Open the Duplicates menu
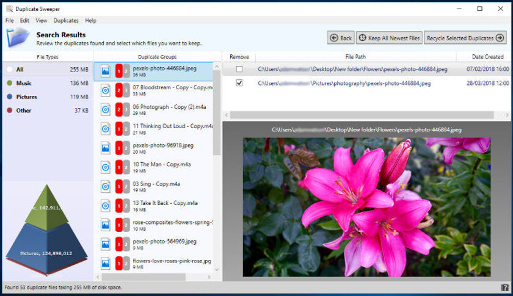 coord(66,20)
